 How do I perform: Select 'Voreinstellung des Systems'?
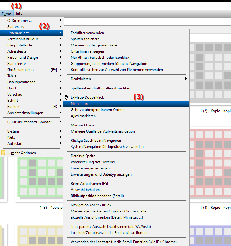click(x=126, y=162)
